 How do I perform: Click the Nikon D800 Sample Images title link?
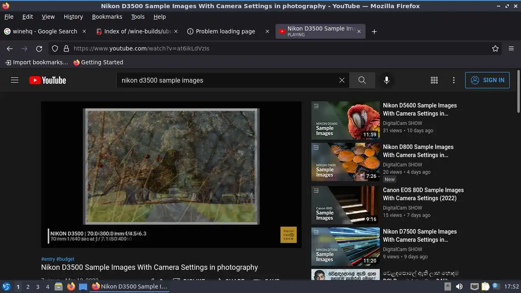[x=418, y=151]
